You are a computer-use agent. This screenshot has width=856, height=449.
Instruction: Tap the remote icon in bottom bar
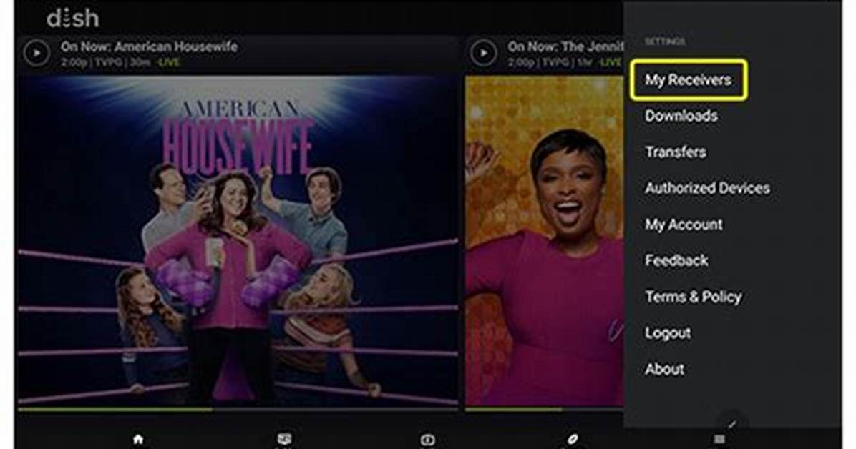tap(572, 439)
